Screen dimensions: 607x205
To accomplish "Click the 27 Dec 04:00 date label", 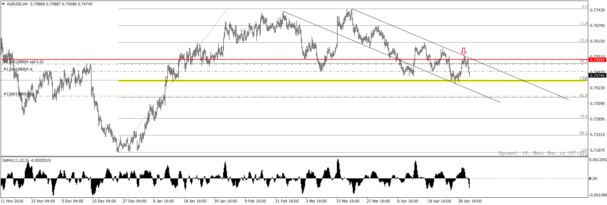I will click(134, 201).
